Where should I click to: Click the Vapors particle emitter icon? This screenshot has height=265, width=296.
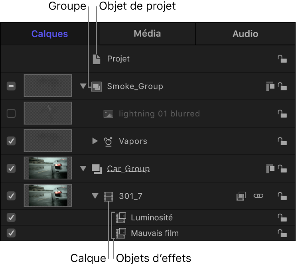[108, 141]
